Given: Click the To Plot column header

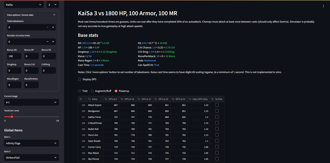Looking at the screenshot, I should [217, 99].
